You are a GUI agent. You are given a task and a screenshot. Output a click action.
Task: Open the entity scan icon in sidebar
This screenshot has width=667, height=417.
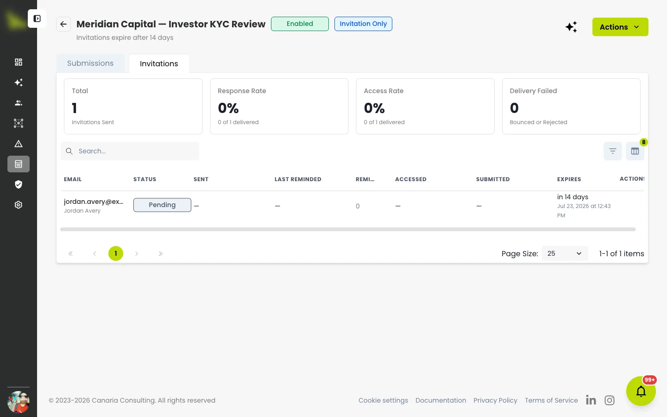(x=19, y=123)
